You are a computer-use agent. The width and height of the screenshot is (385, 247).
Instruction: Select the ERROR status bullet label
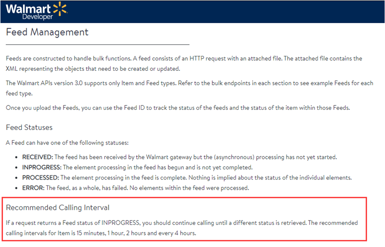(x=33, y=188)
